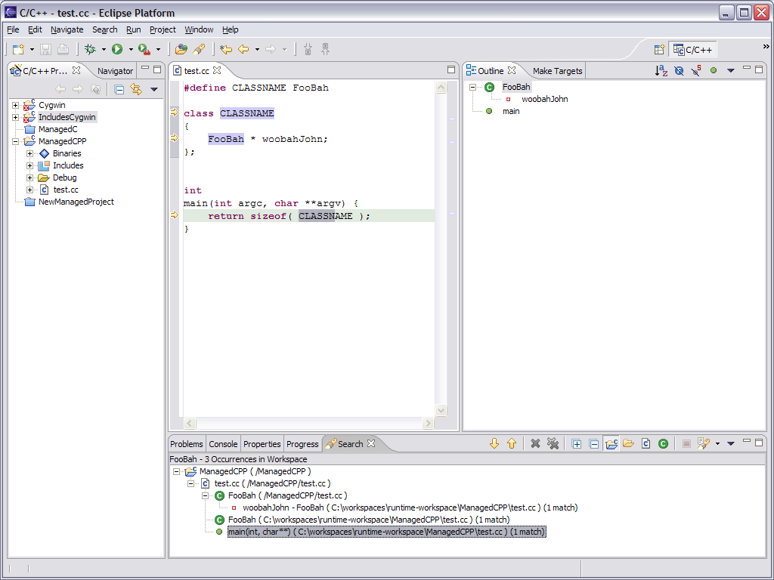Viewport: 774px width, 580px height.
Task: Toggle Hide Fields in Outline view
Action: click(x=678, y=71)
